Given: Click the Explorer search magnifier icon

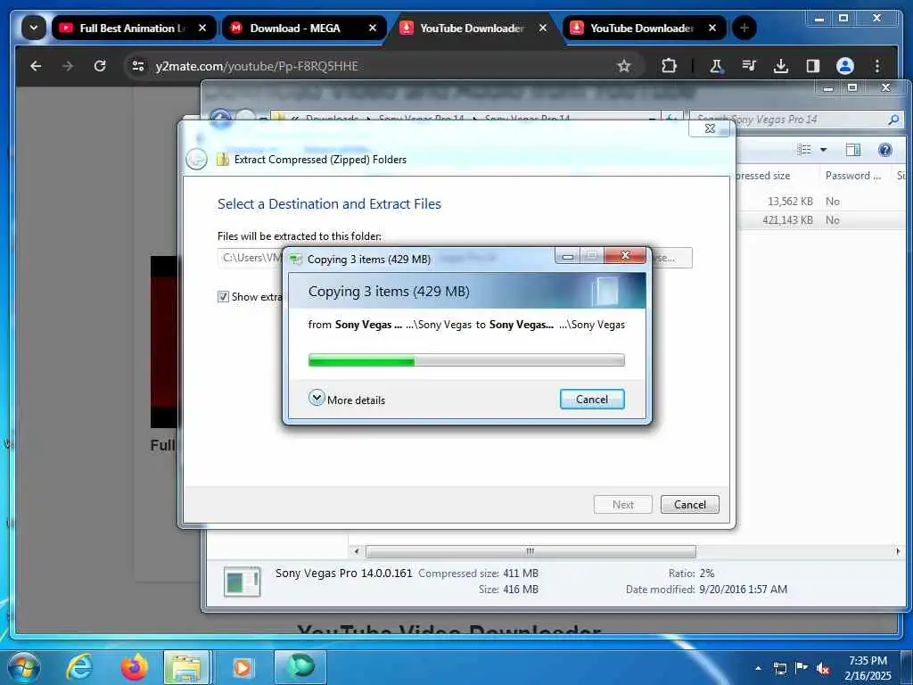Looking at the screenshot, I should click(893, 120).
